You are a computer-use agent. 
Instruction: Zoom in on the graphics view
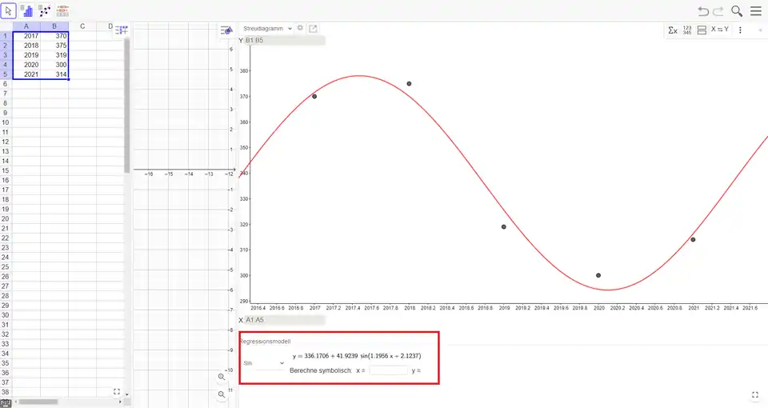click(222, 377)
